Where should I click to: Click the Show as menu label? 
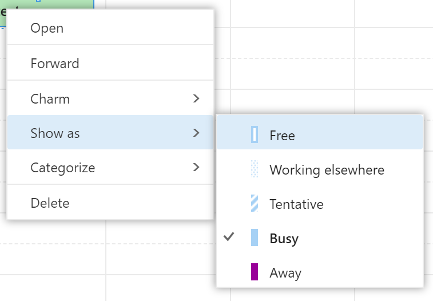tap(55, 133)
